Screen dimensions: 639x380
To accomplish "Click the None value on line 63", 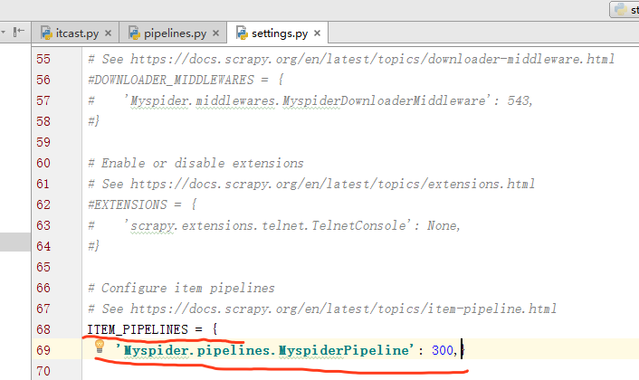I will tap(442, 225).
